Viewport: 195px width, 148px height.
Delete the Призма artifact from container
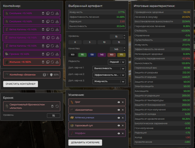[43, 54]
